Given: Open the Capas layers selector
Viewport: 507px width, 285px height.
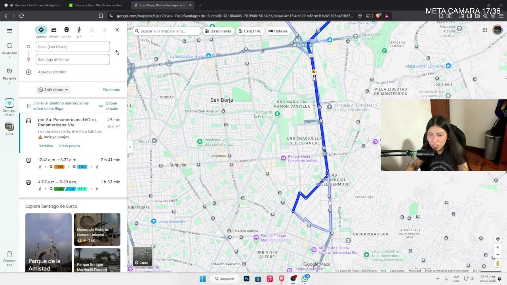Looking at the screenshot, I should pyautogui.click(x=142, y=256).
